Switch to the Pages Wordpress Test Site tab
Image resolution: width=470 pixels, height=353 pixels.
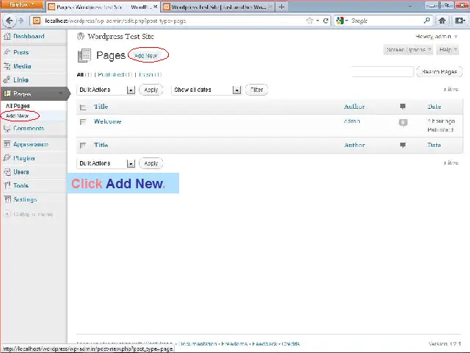pyautogui.click(x=103, y=7)
